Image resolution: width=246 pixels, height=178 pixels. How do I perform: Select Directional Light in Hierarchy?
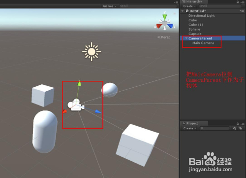(202, 16)
